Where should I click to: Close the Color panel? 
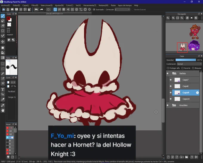pos(16,14)
